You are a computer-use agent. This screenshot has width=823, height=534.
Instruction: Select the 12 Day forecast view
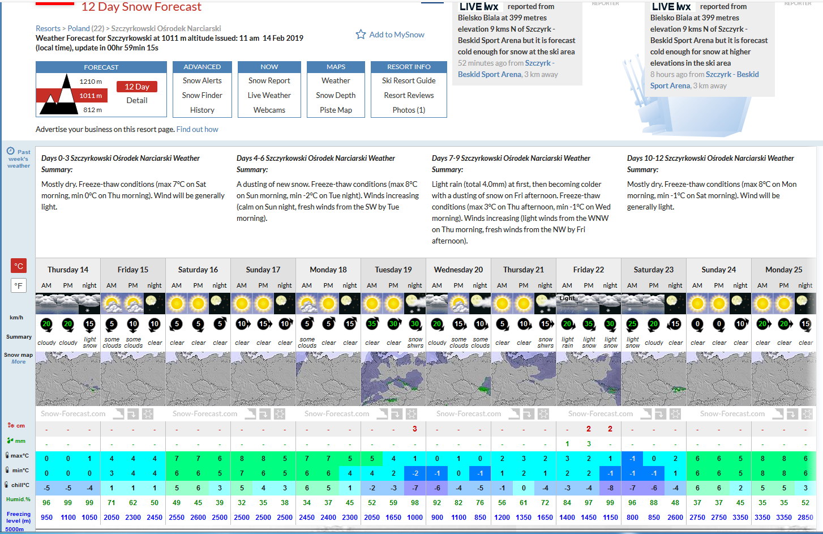pos(137,87)
